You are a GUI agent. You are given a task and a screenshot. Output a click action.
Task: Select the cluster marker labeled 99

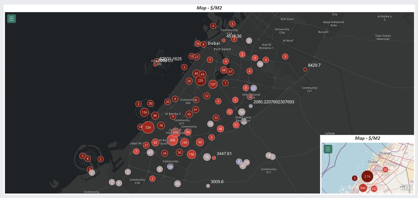coord(200,142)
